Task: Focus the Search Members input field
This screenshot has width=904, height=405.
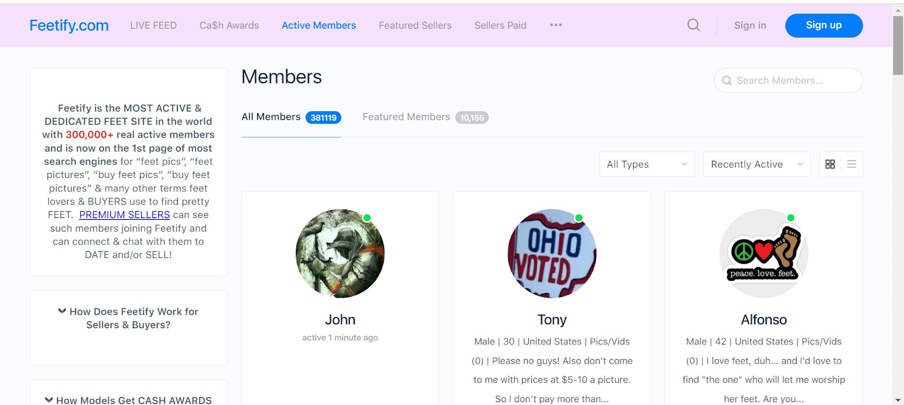Action: pos(788,80)
